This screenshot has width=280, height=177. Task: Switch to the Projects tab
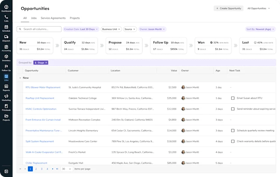coord(75,18)
